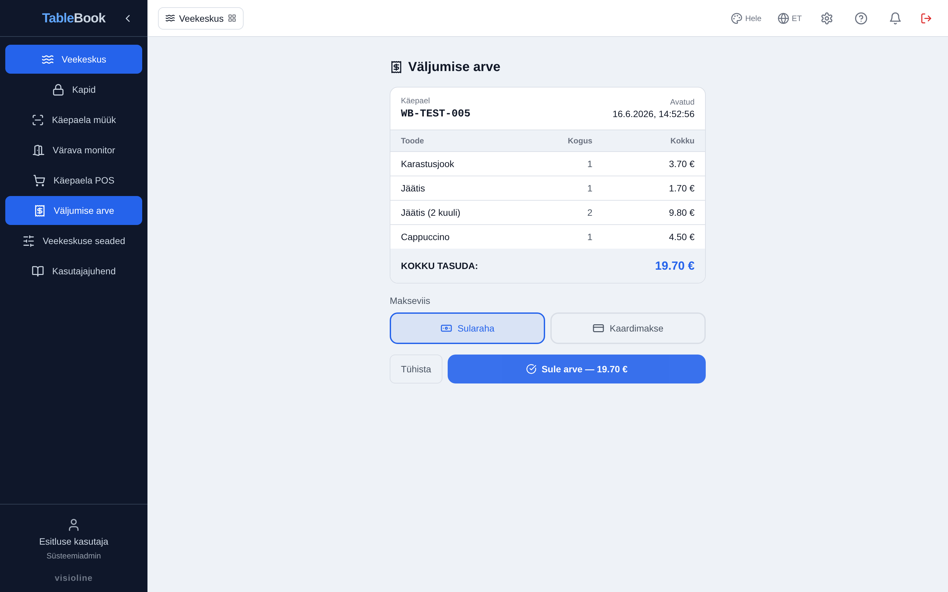Select Kaardimakse payment method
The image size is (948, 592).
pyautogui.click(x=628, y=328)
